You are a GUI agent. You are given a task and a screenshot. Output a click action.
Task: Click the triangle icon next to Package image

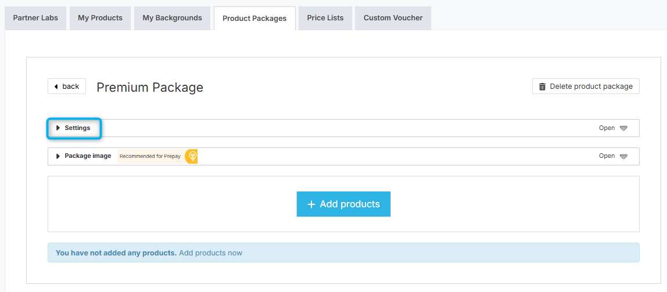pos(58,156)
